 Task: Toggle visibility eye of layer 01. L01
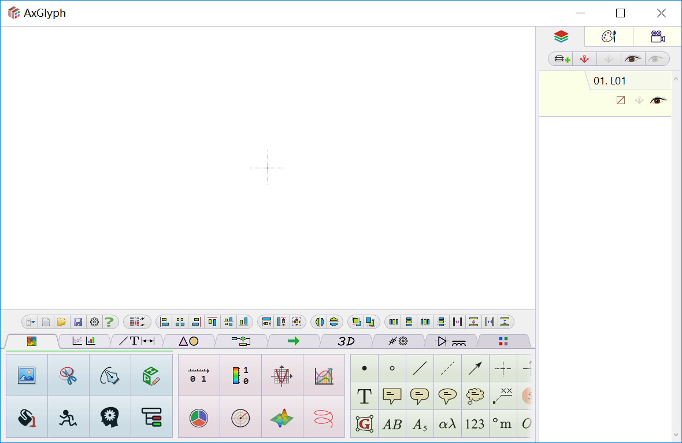[658, 101]
